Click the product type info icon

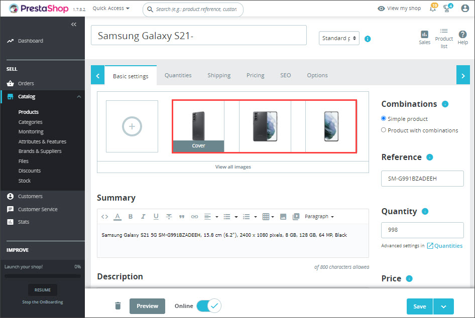pos(368,39)
